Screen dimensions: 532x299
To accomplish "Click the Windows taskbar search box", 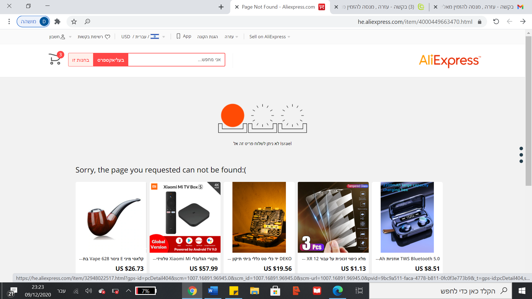I will point(440,291).
